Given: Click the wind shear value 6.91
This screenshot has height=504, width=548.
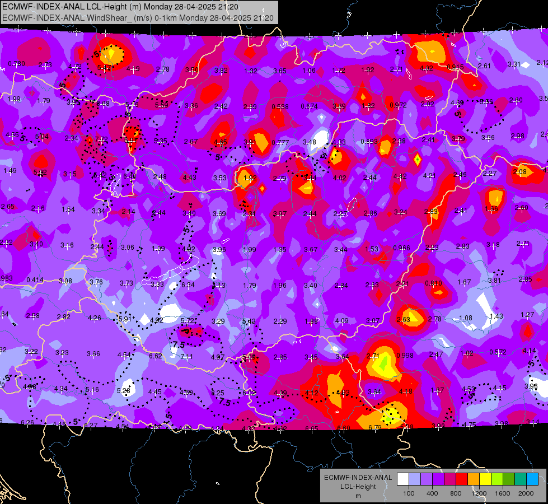Looking at the screenshot, I should tap(131, 140).
